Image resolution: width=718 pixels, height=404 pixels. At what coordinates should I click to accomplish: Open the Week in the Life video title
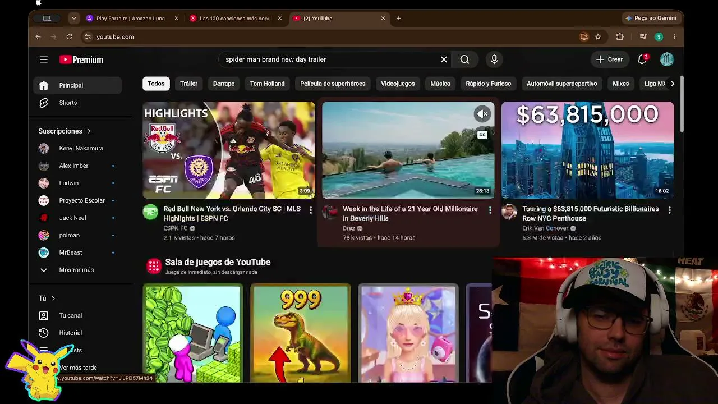[x=410, y=214]
